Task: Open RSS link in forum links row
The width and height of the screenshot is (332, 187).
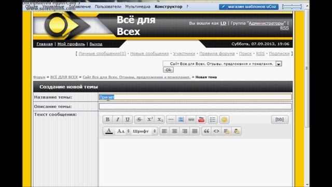Action: click(x=260, y=54)
